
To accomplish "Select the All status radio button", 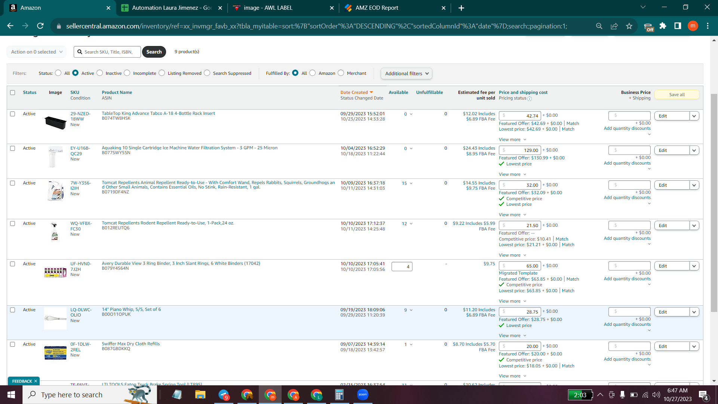I will click(58, 73).
